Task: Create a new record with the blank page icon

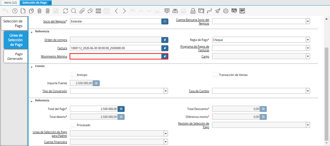Action: 23,11
